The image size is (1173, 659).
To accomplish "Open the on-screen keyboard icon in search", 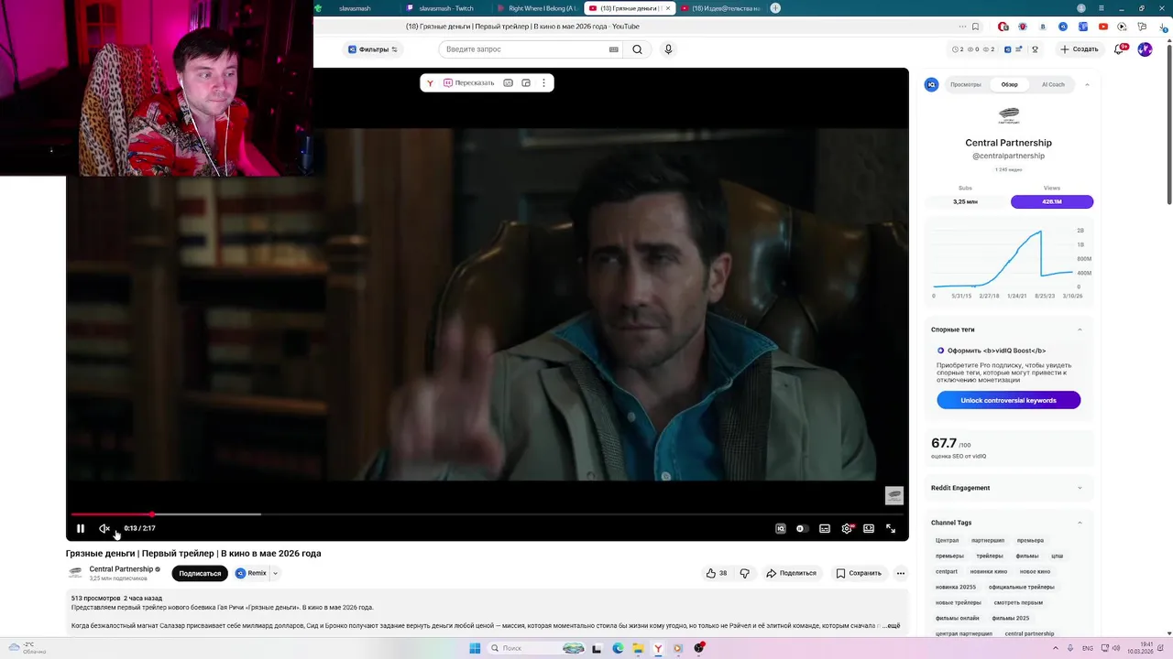I will click(x=614, y=49).
